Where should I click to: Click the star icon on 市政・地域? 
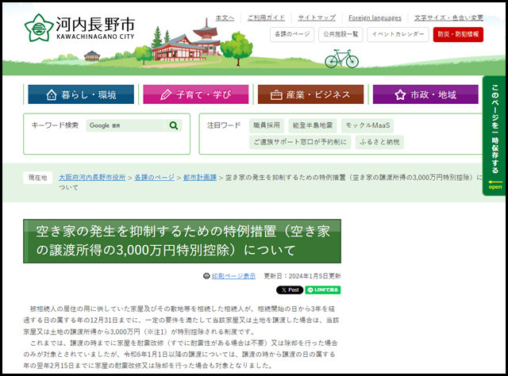tap(400, 95)
